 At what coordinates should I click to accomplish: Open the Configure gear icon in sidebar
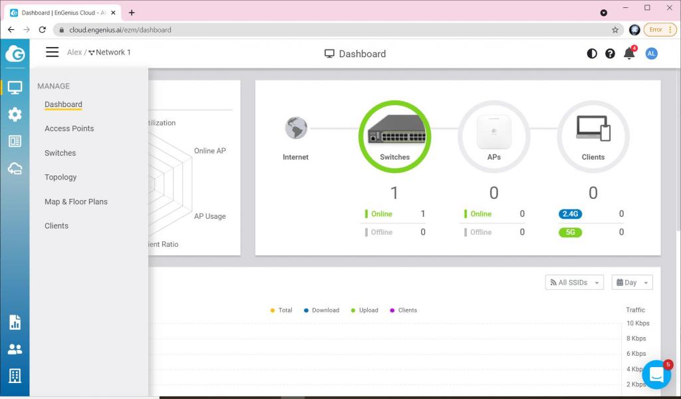15,114
